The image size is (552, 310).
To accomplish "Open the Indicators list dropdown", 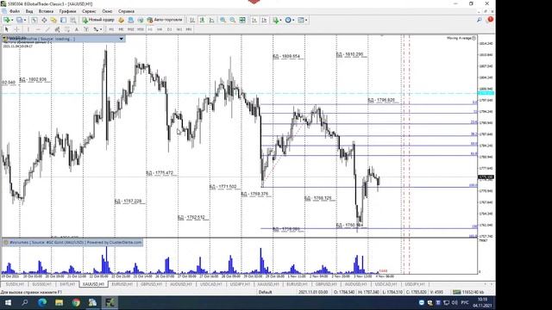I will 277,20.
